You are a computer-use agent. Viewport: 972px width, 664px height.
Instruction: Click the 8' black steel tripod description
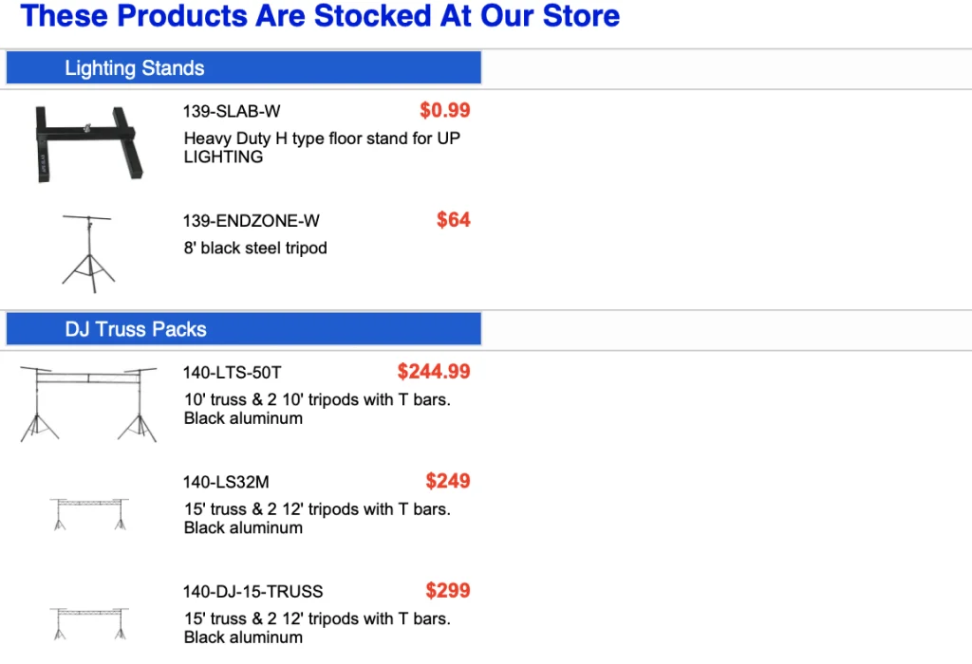[254, 249]
